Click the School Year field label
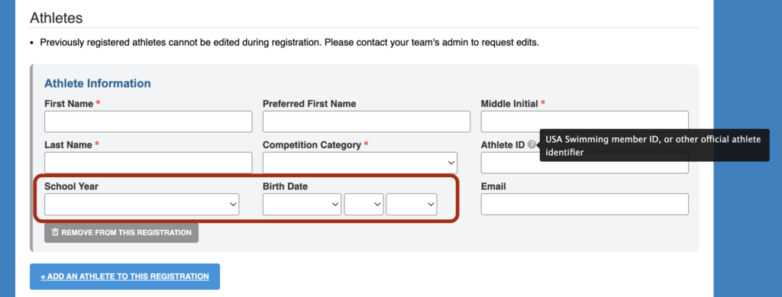Image resolution: width=782 pixels, height=297 pixels. coord(71,186)
